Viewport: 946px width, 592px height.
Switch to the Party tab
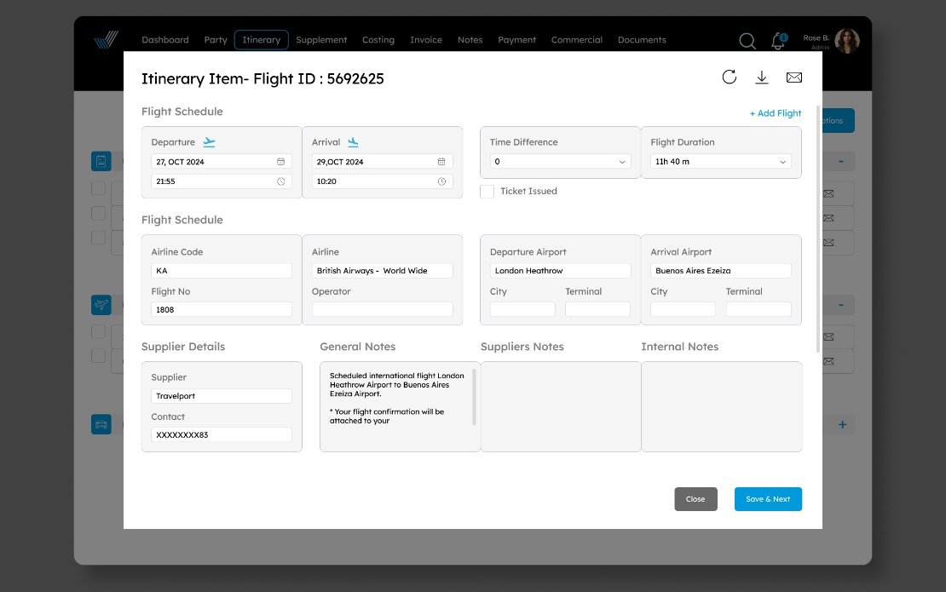216,40
